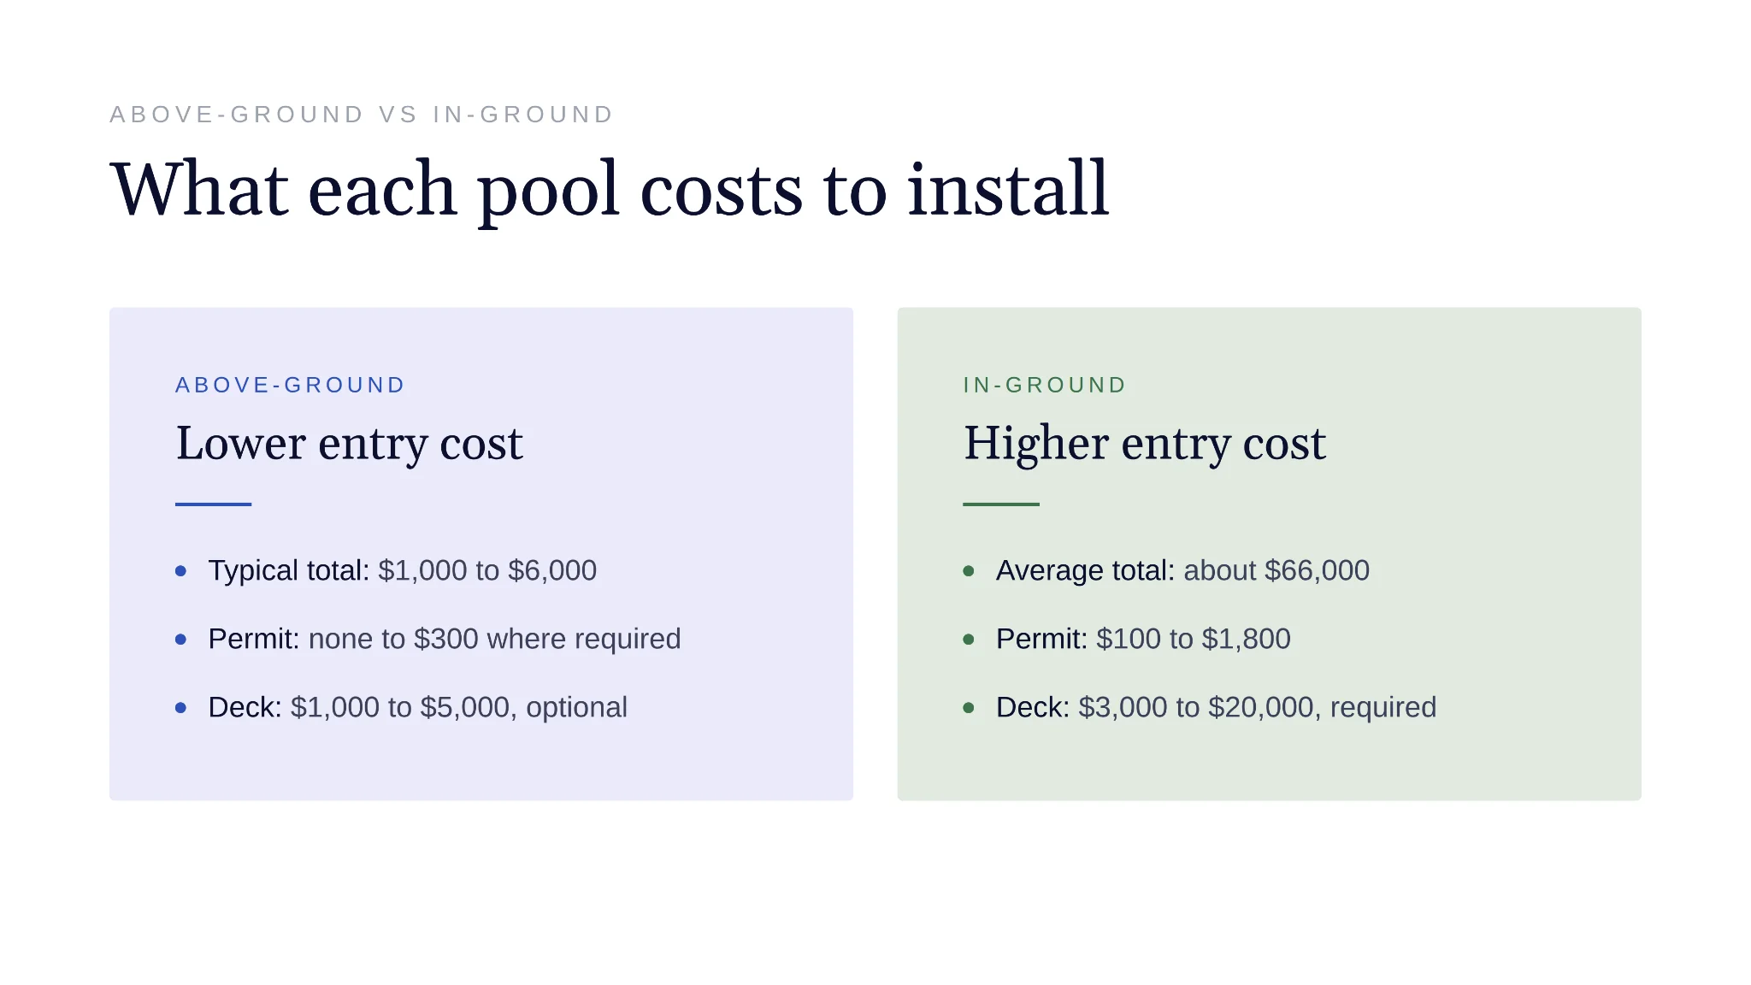The height and width of the screenshot is (985, 1751).
Task: Click the blue bullet beside Typical total
Action: pyautogui.click(x=180, y=571)
